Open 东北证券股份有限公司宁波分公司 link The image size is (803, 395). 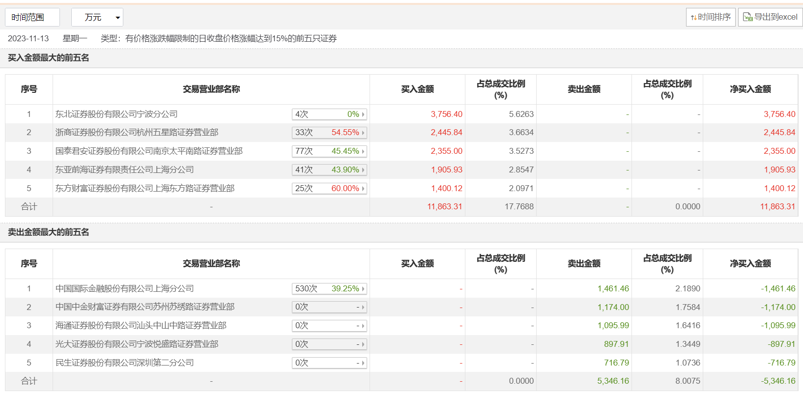click(116, 114)
